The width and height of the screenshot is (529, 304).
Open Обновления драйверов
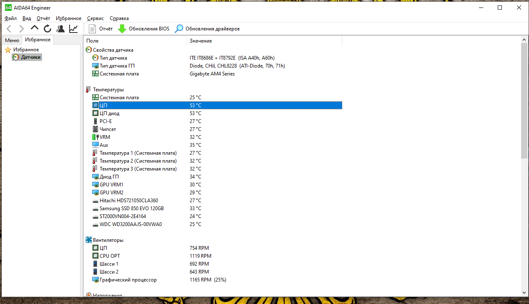[207, 29]
